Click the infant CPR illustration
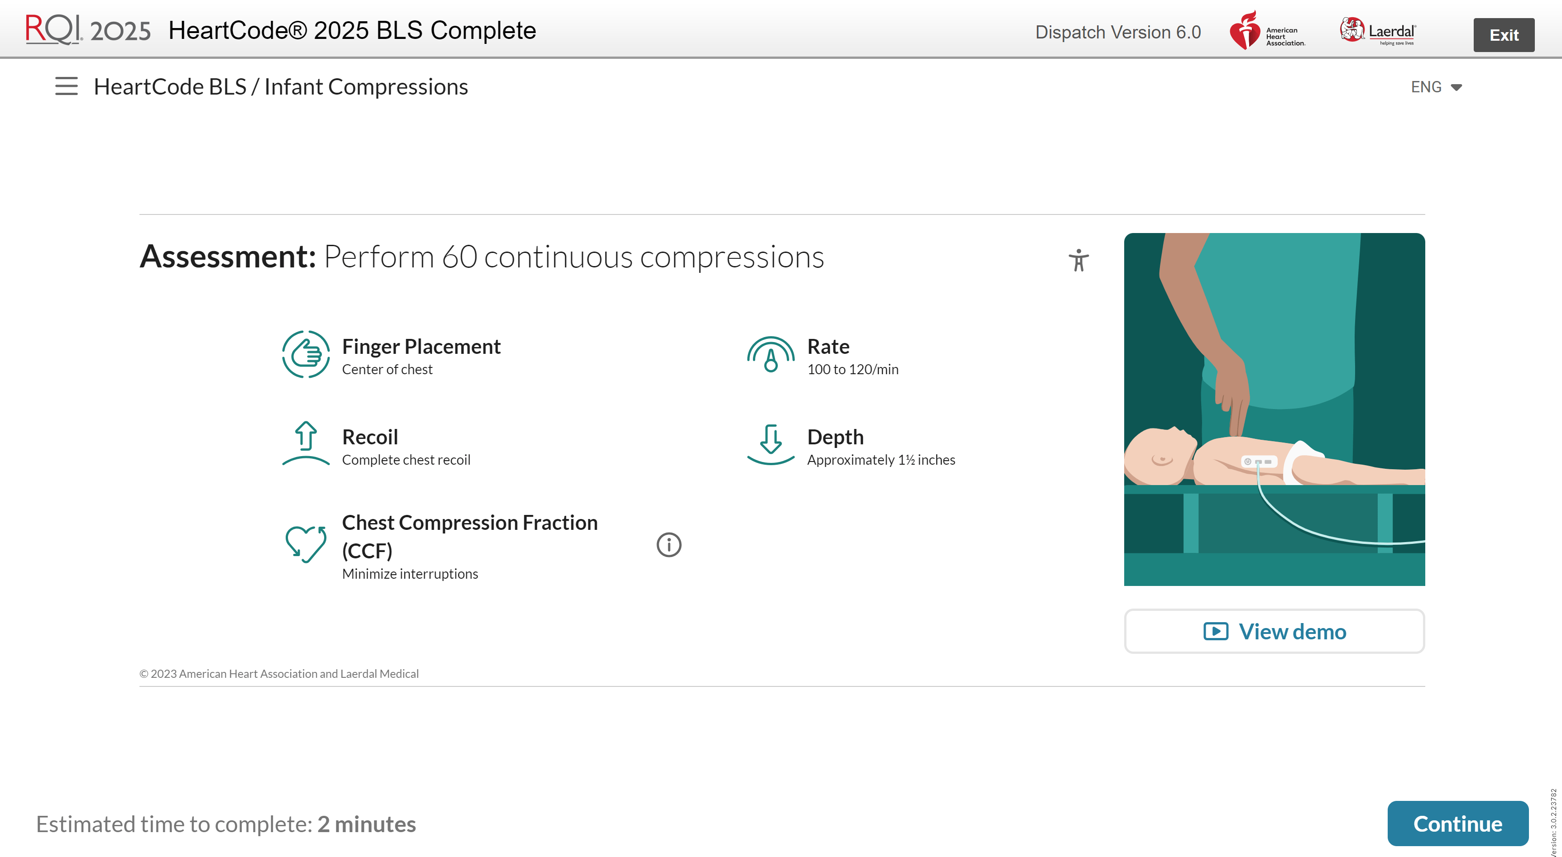 click(x=1274, y=409)
